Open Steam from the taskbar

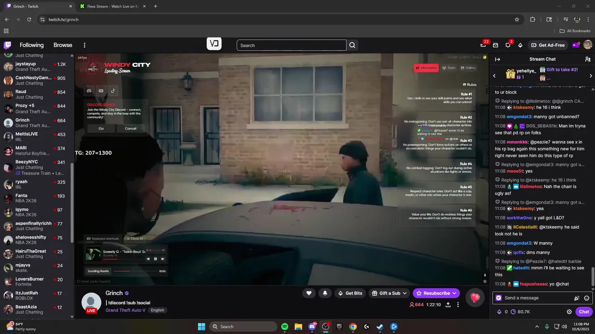(380, 327)
